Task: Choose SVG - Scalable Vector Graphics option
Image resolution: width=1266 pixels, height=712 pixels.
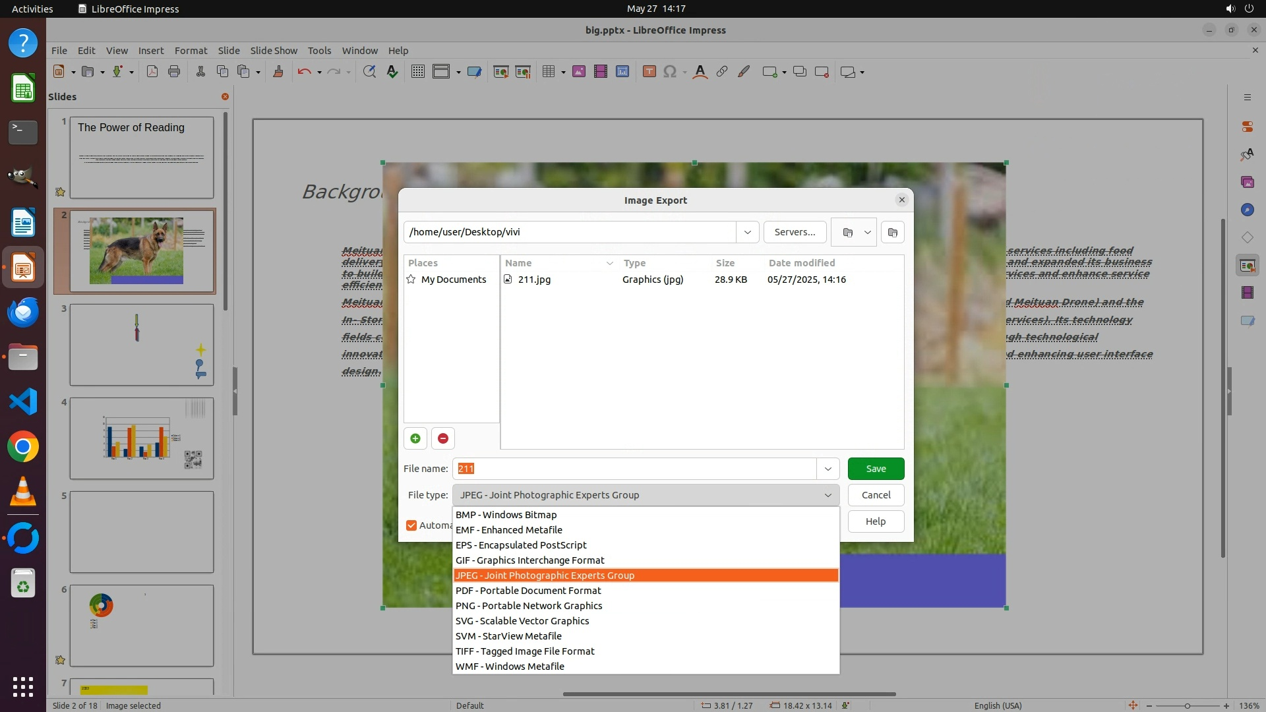Action: point(522,621)
